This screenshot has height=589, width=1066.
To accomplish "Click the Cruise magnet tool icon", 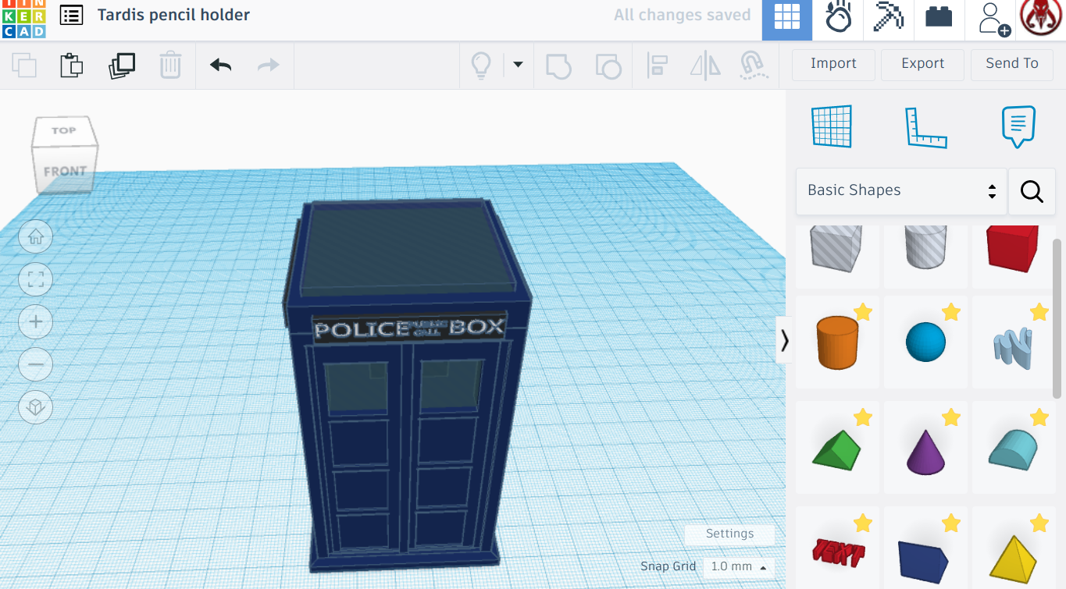I will [x=753, y=66].
